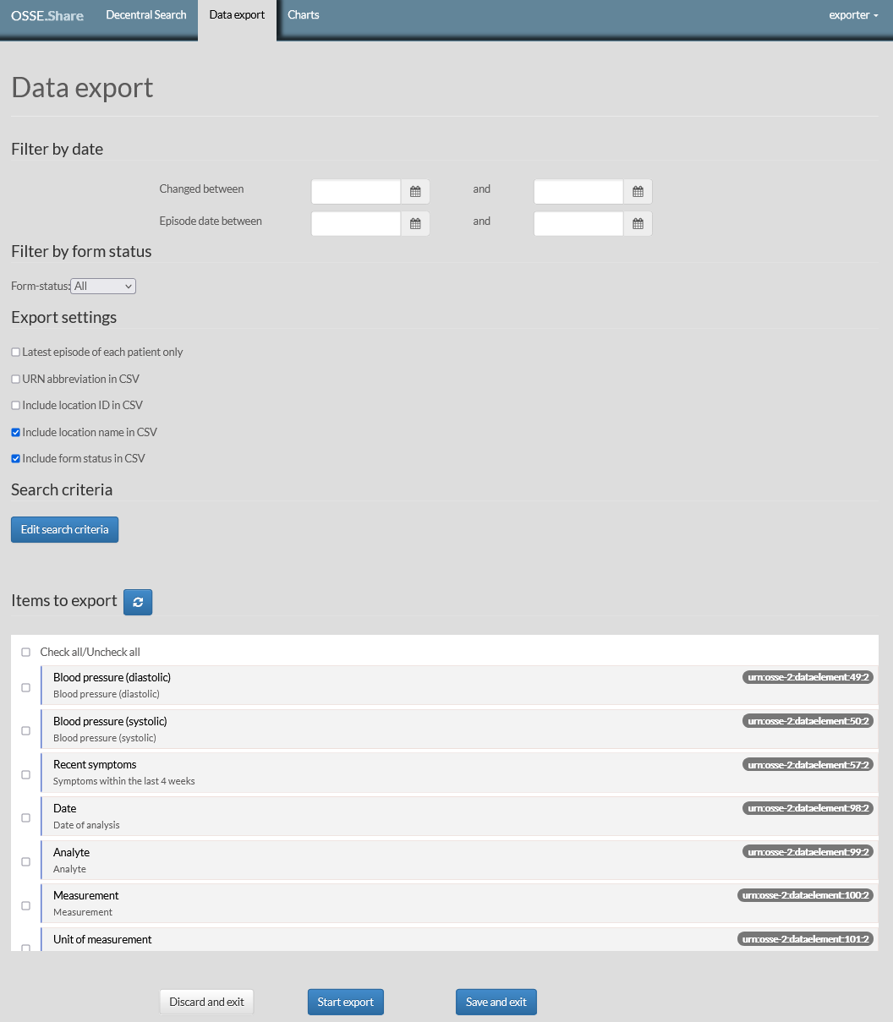This screenshot has width=893, height=1022.
Task: Enable Include location ID in CSV
Action: coord(15,405)
